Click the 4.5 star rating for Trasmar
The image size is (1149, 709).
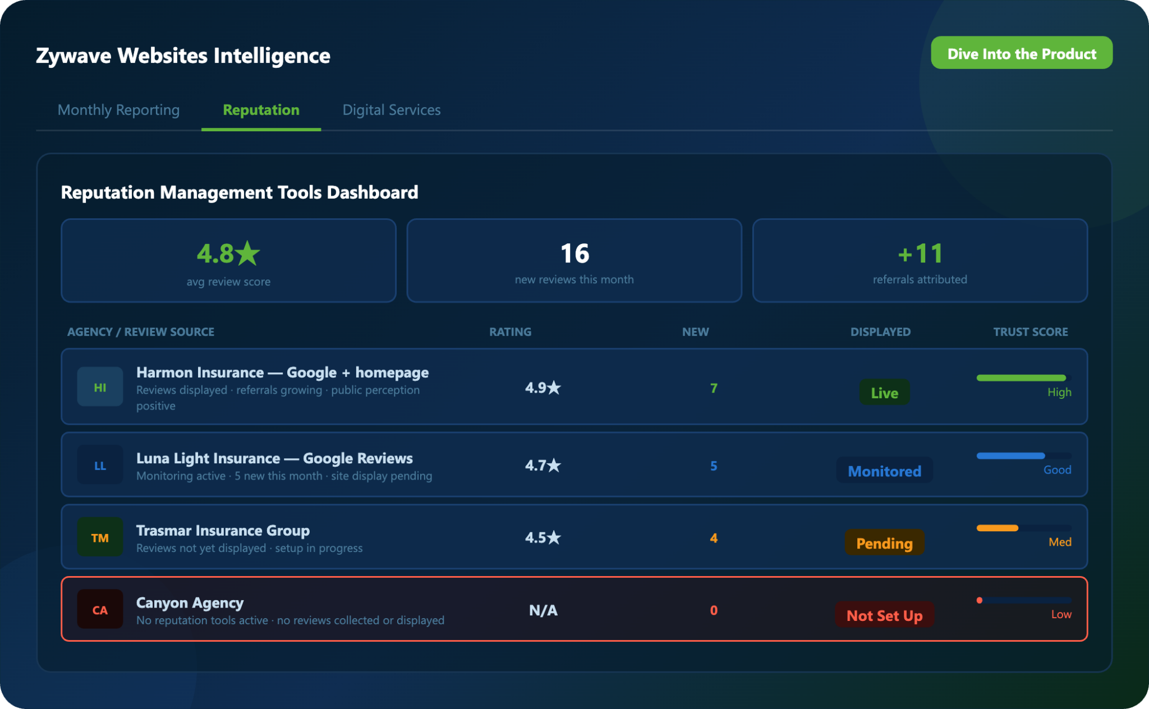click(x=543, y=537)
